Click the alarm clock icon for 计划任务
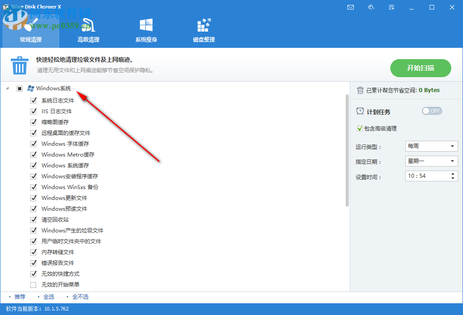The image size is (463, 315). pyautogui.click(x=360, y=111)
